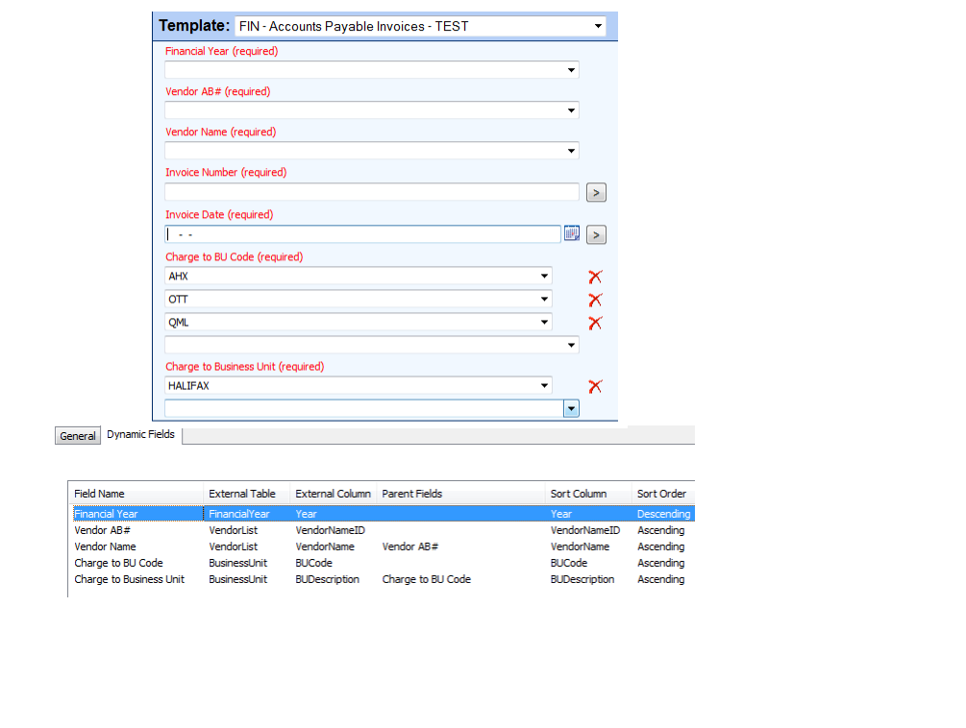Focus the Invoice Number text field
The height and width of the screenshot is (728, 966).
371,192
